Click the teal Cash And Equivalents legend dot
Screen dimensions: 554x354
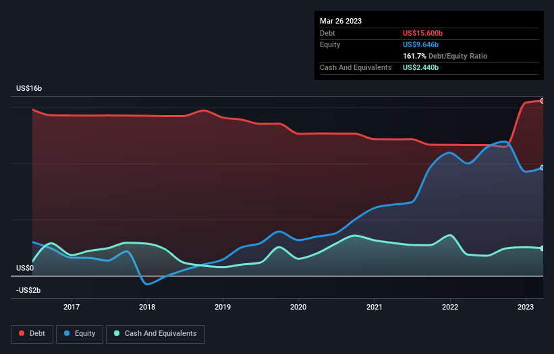click(117, 333)
